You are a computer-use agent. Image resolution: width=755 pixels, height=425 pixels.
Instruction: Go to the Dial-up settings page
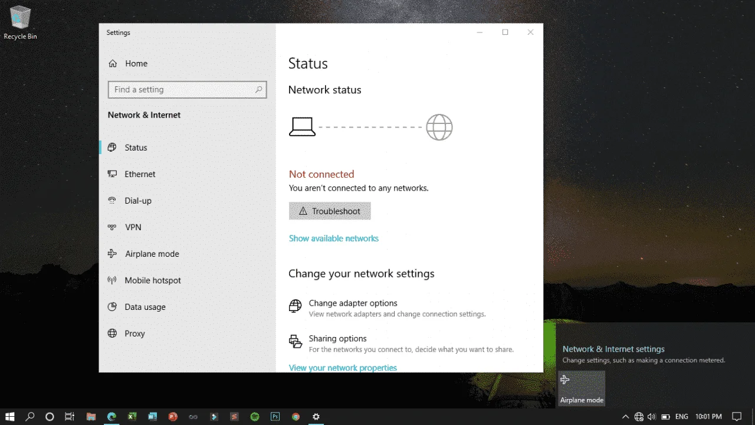coord(138,201)
